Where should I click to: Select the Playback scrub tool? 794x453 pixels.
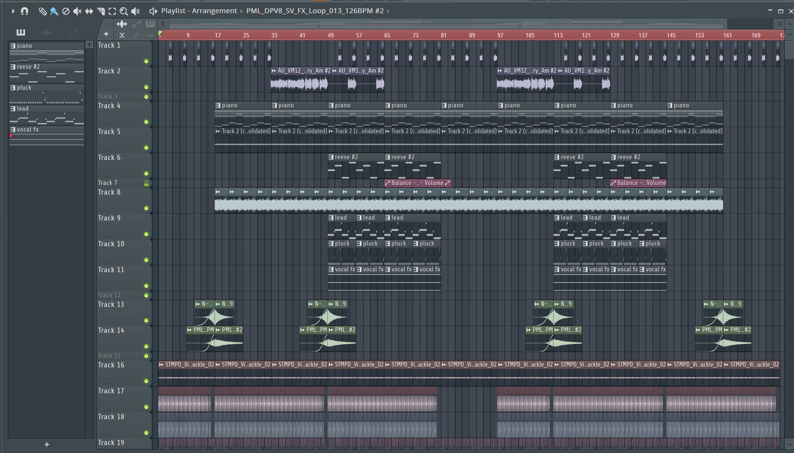[135, 11]
